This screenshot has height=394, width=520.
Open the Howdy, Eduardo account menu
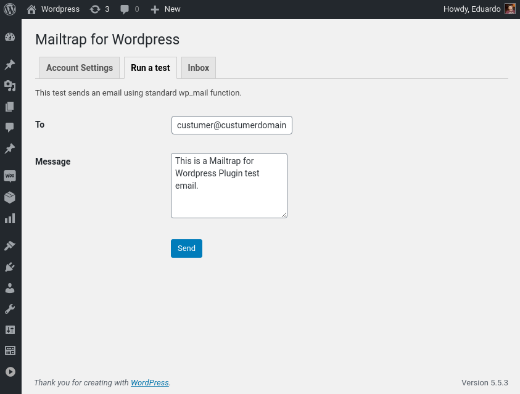479,9
